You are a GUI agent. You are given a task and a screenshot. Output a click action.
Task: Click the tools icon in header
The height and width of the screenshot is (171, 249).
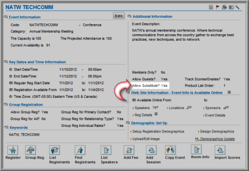[237, 7]
